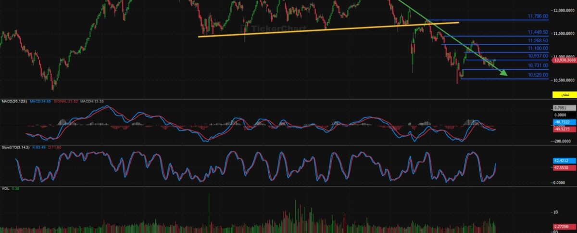This screenshot has width=577, height=233.
Task: Click the VOL indicator label
Action: click(x=5, y=188)
